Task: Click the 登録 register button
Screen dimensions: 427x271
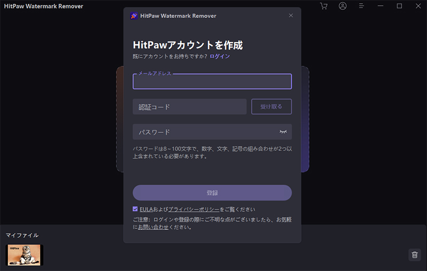Action: (x=212, y=193)
